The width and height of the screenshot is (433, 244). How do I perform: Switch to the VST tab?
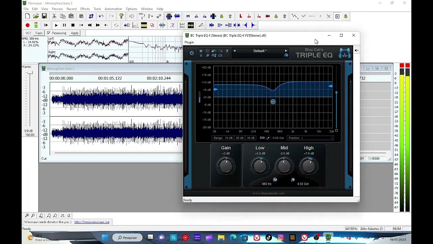[28, 33]
